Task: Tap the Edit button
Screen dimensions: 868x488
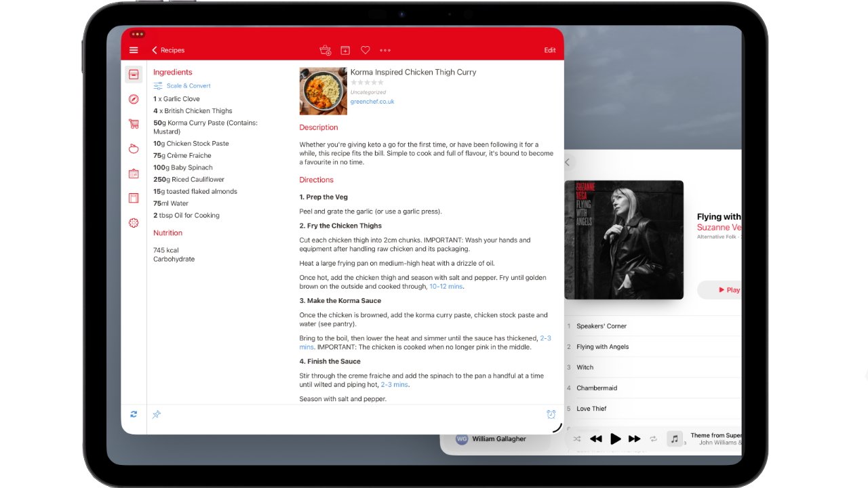Action: (549, 49)
